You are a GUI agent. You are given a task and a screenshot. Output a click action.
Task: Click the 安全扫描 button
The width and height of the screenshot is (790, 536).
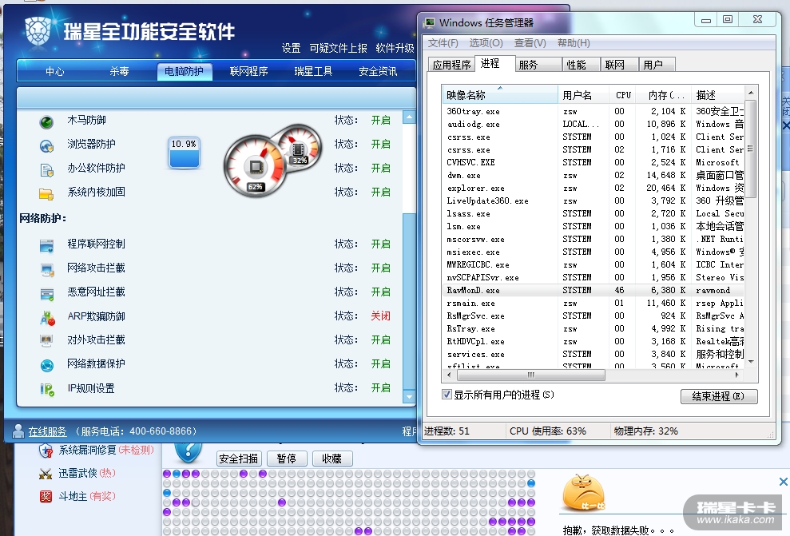(239, 459)
